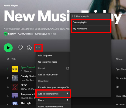Open the ROSALÍA artist link under BESO
The image size is (126, 108).
(25, 89)
